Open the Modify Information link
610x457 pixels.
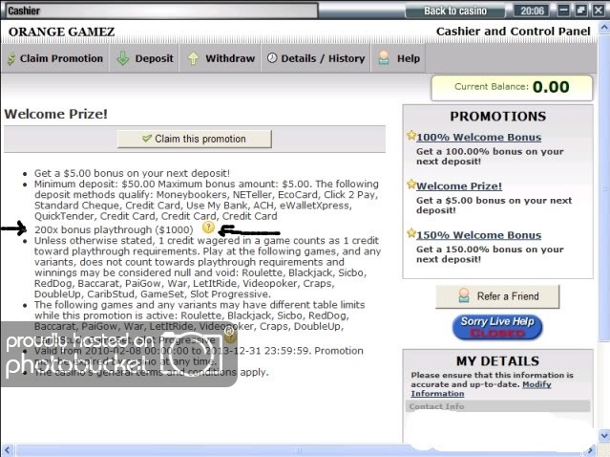coord(481,389)
